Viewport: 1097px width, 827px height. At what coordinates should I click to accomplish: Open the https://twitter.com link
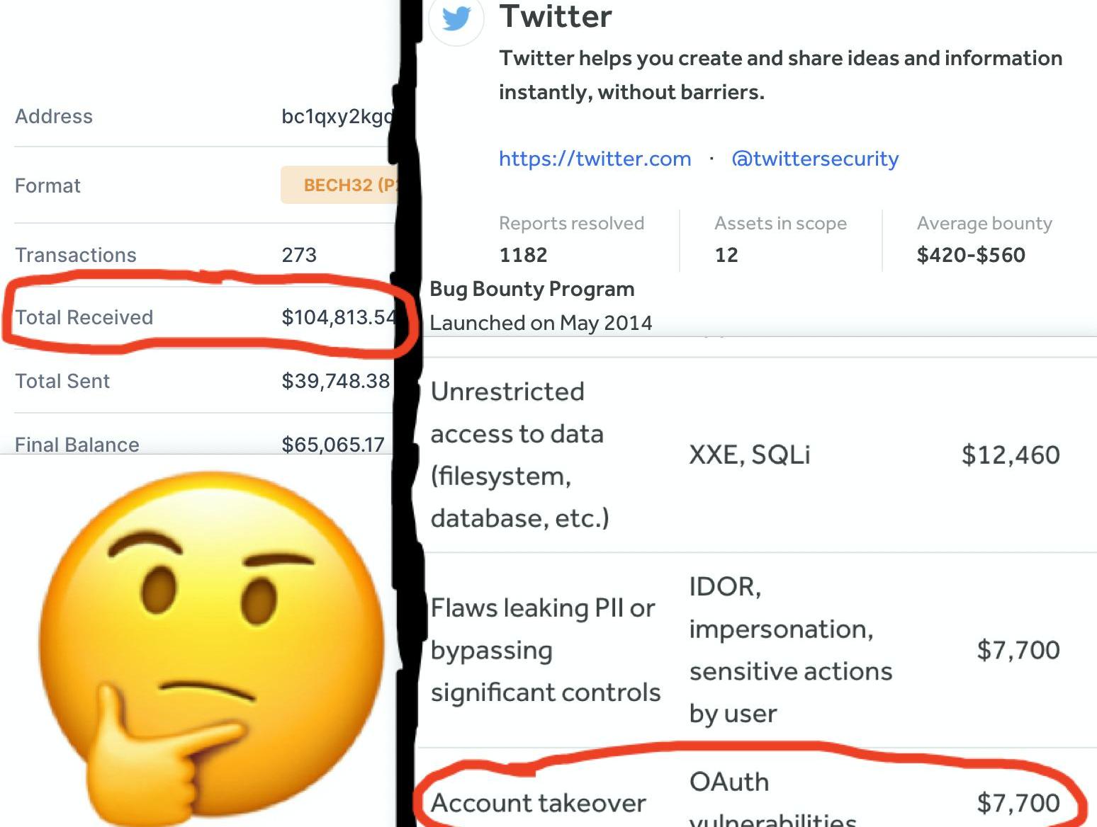coord(595,159)
